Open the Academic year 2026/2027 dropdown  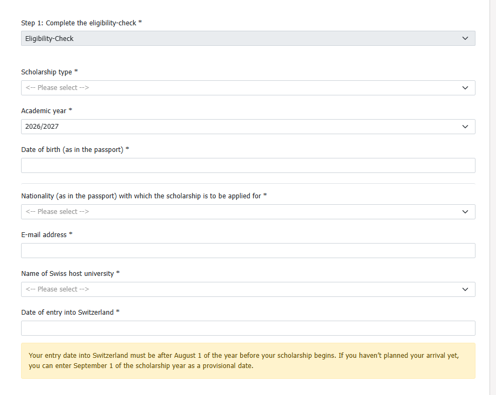click(x=248, y=127)
